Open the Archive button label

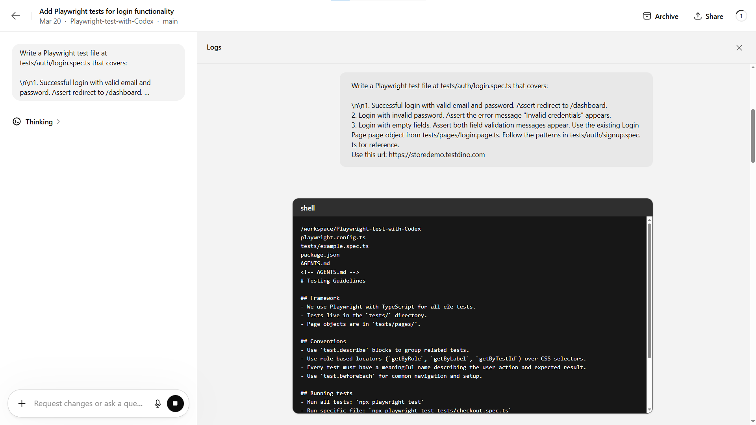[666, 17]
